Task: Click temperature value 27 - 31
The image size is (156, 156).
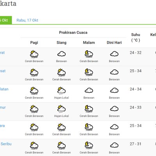Action: tap(136, 144)
